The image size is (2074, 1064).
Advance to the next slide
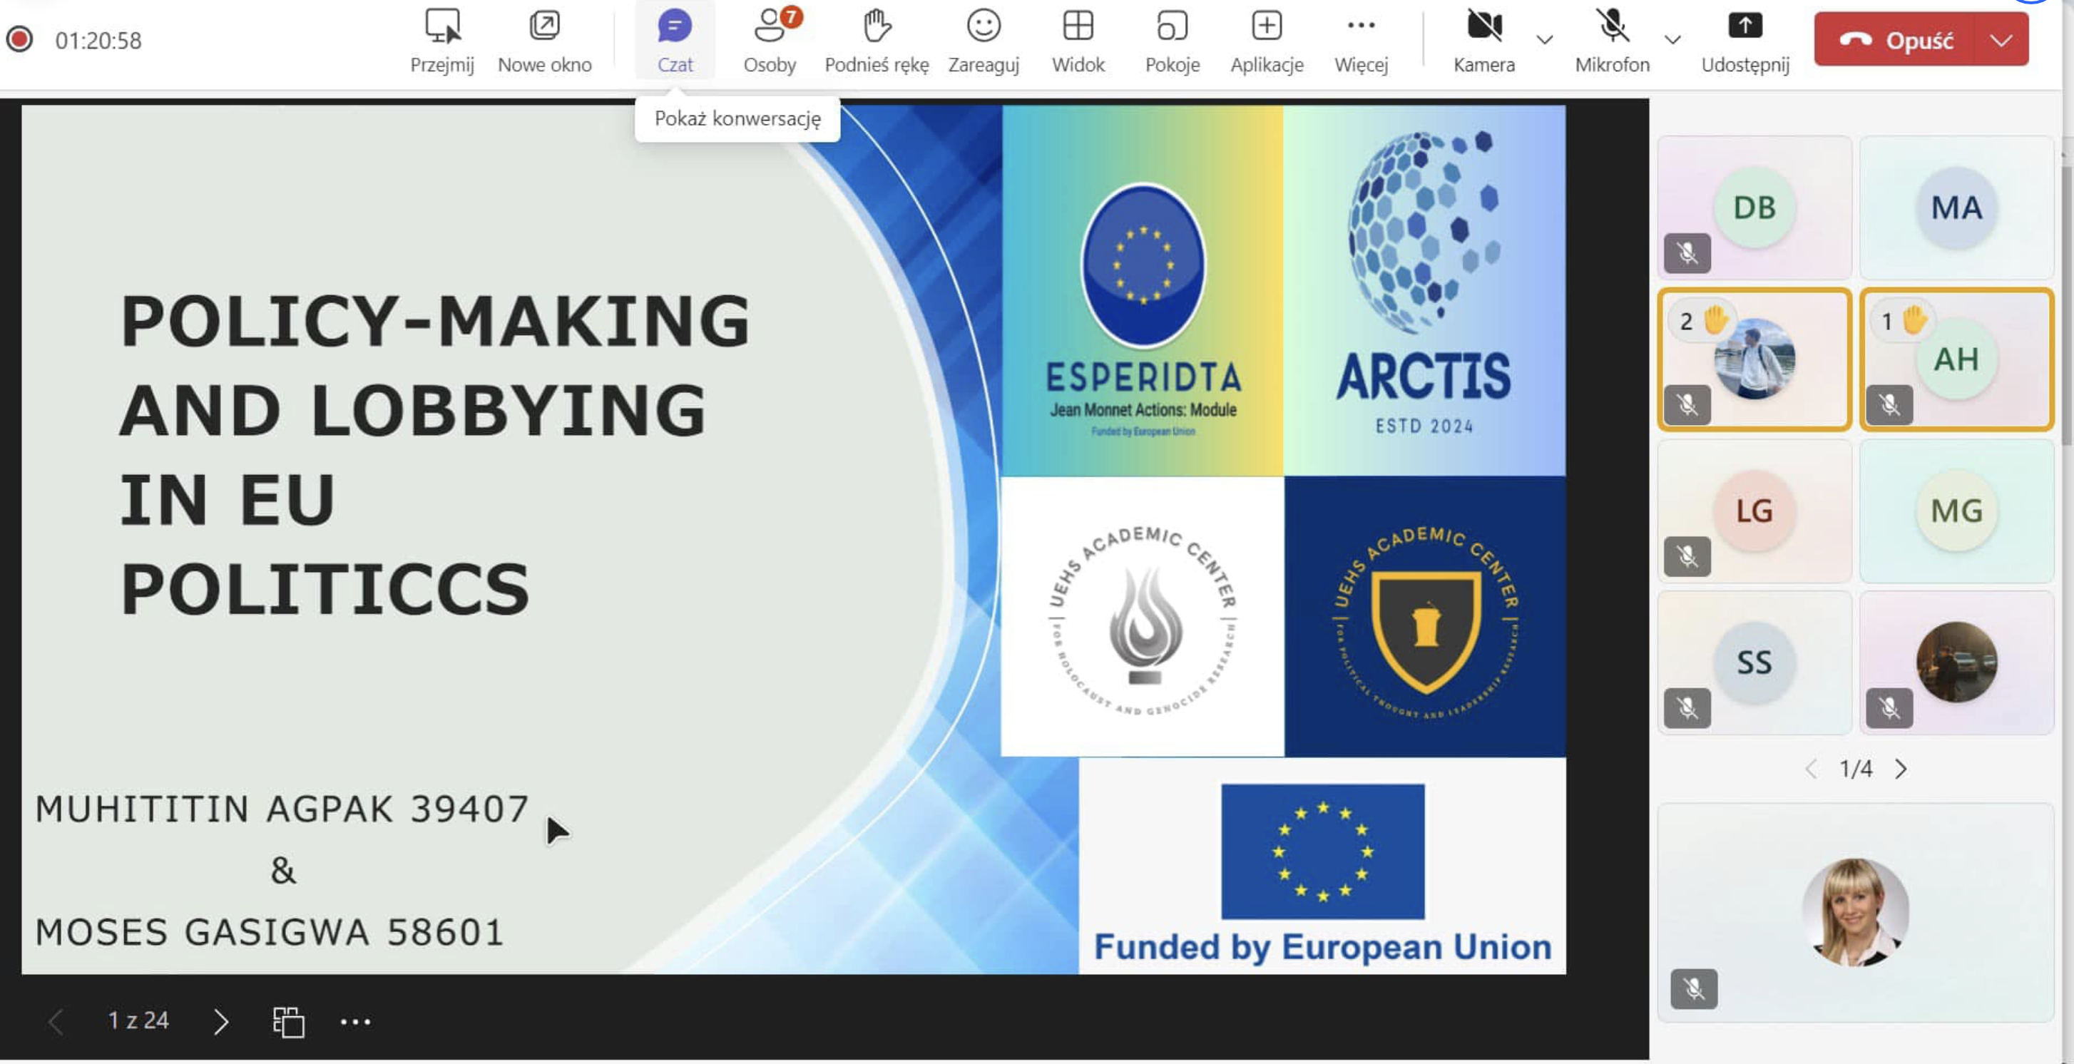[220, 1021]
